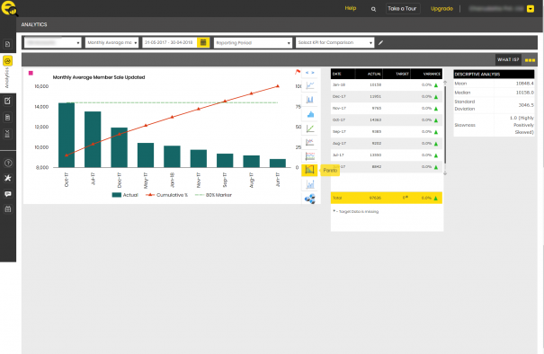Open Select KPI for Comparison dropdown
Image resolution: width=544 pixels, height=354 pixels.
tap(334, 42)
